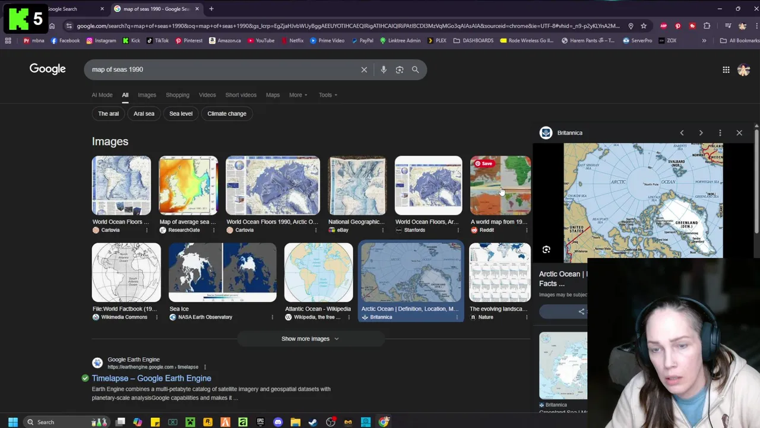The image size is (760, 428).
Task: Open the DASHBOARDS bookmark folder
Action: [473, 40]
